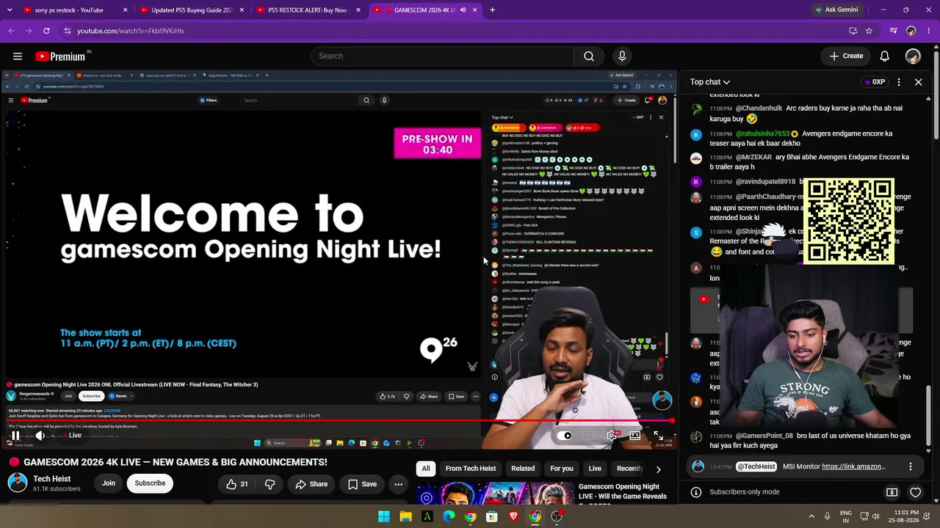Reload the current page
The width and height of the screenshot is (940, 528).
(46, 31)
